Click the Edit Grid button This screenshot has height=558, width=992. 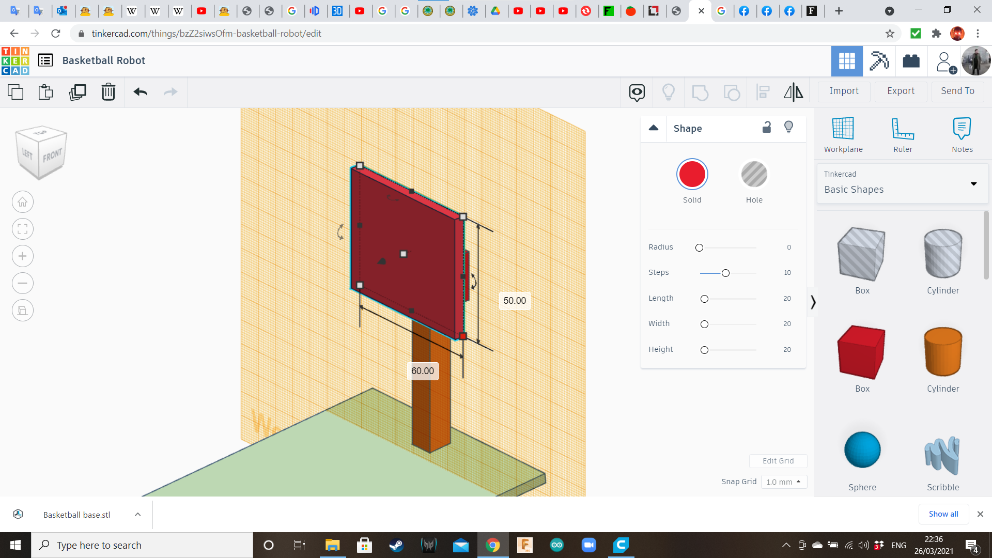click(x=778, y=461)
